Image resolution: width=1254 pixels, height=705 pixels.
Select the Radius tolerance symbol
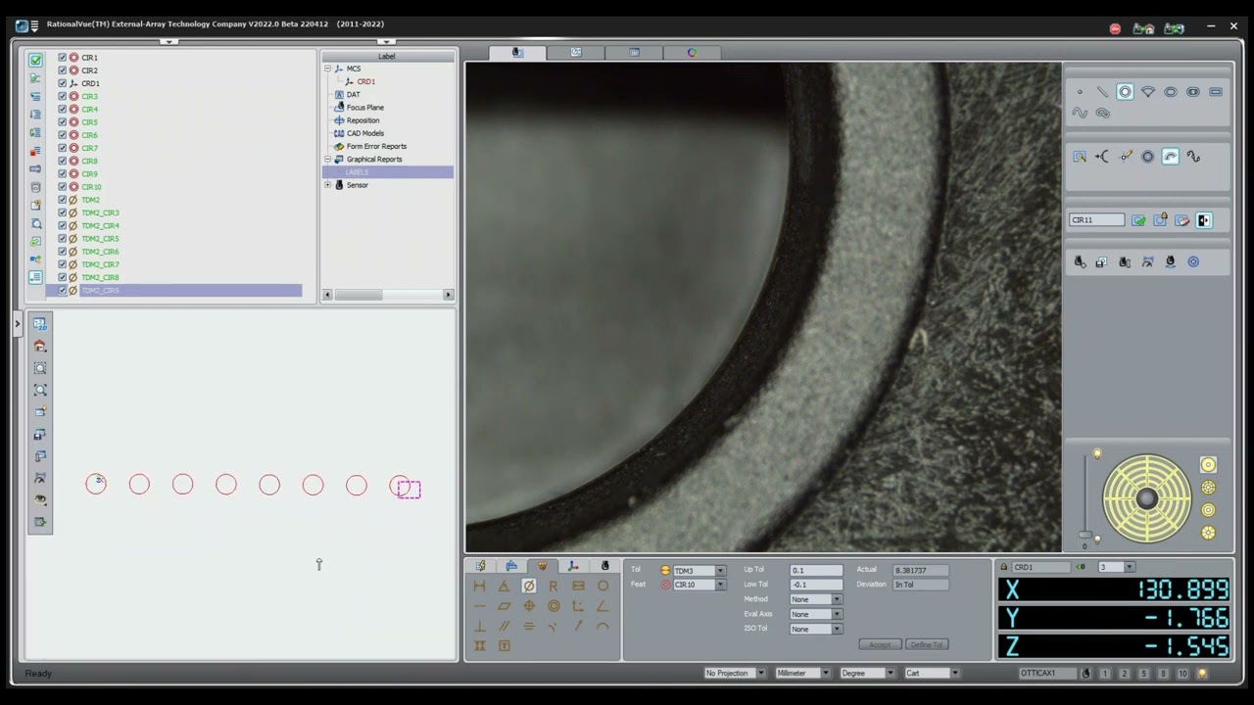coord(554,586)
